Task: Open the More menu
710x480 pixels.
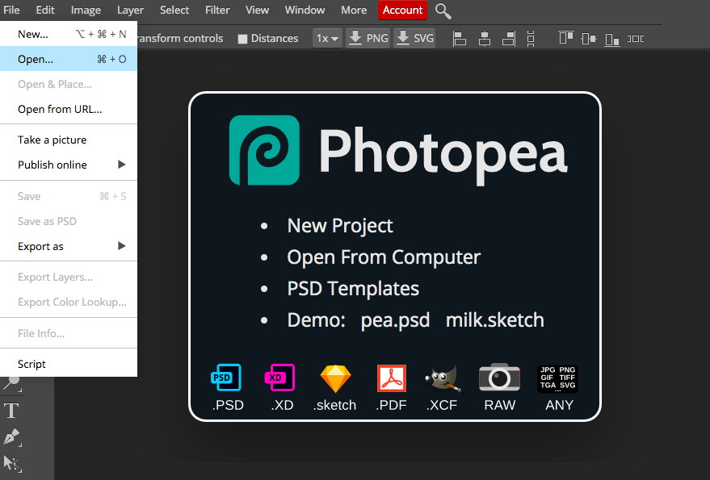Action: (354, 10)
